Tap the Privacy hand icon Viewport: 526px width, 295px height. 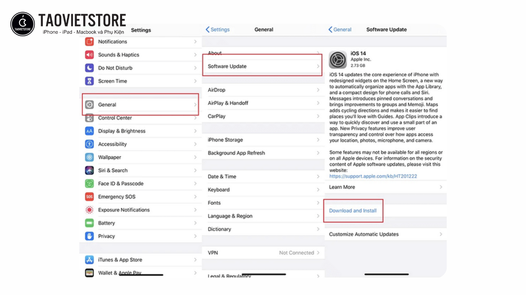89,236
